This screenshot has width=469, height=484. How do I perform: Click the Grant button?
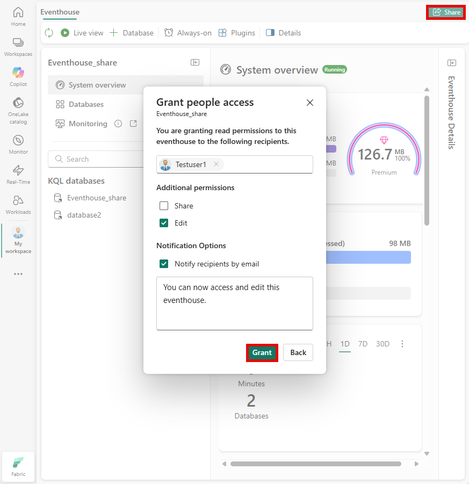click(x=262, y=352)
